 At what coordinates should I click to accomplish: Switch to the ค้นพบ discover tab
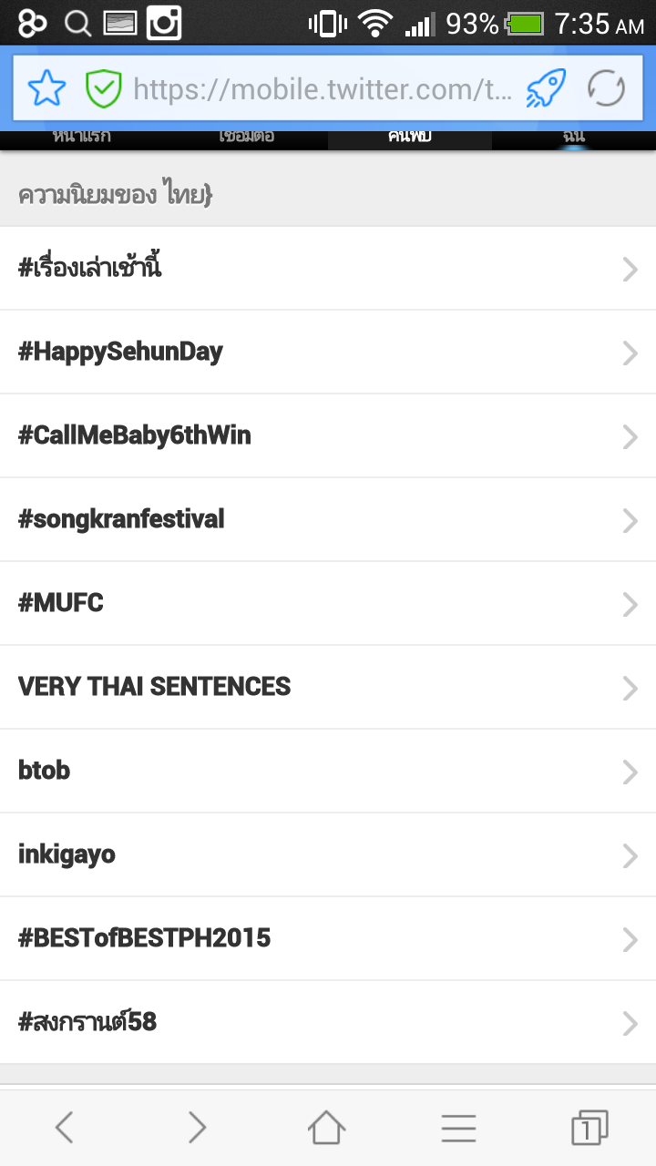(x=410, y=140)
